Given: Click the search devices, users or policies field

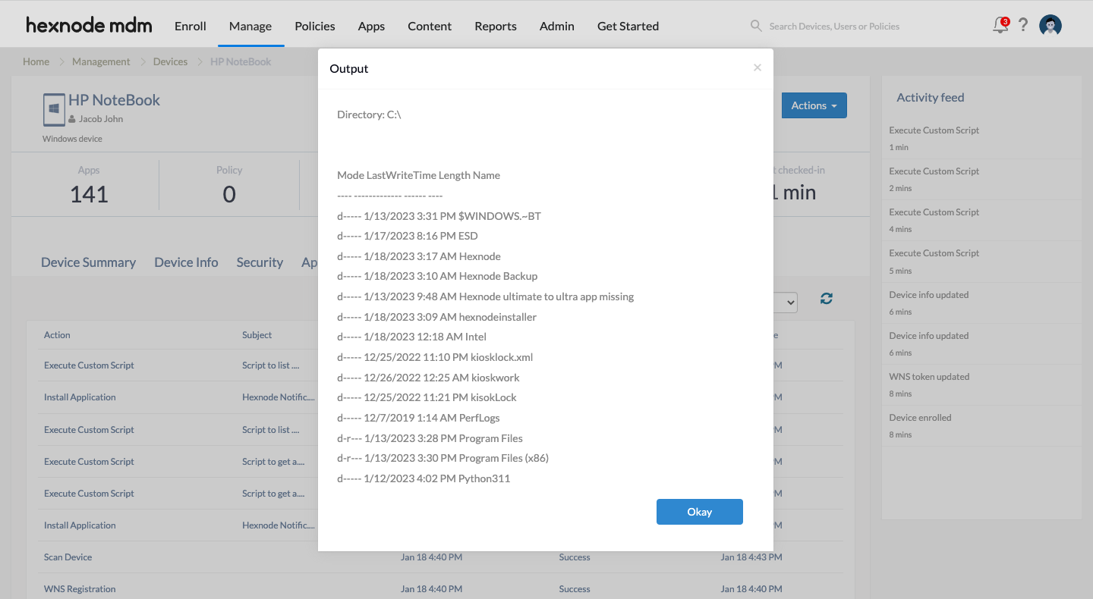Looking at the screenshot, I should (x=835, y=26).
